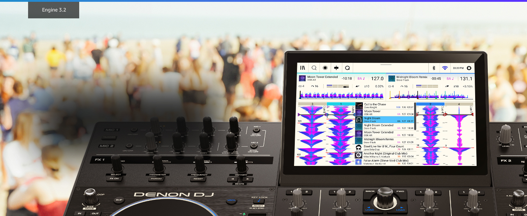The height and width of the screenshot is (216, 527).
Task: Select False Alarm (Steve Void Club Mix) row
Action: [385, 162]
